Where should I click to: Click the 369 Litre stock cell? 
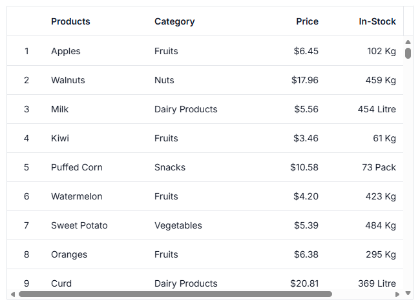tap(377, 283)
